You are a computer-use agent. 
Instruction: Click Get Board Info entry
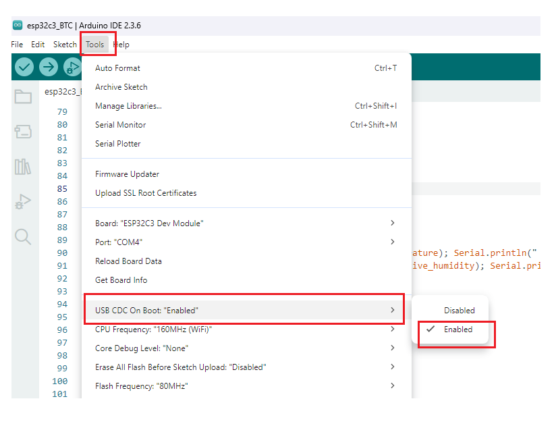121,280
